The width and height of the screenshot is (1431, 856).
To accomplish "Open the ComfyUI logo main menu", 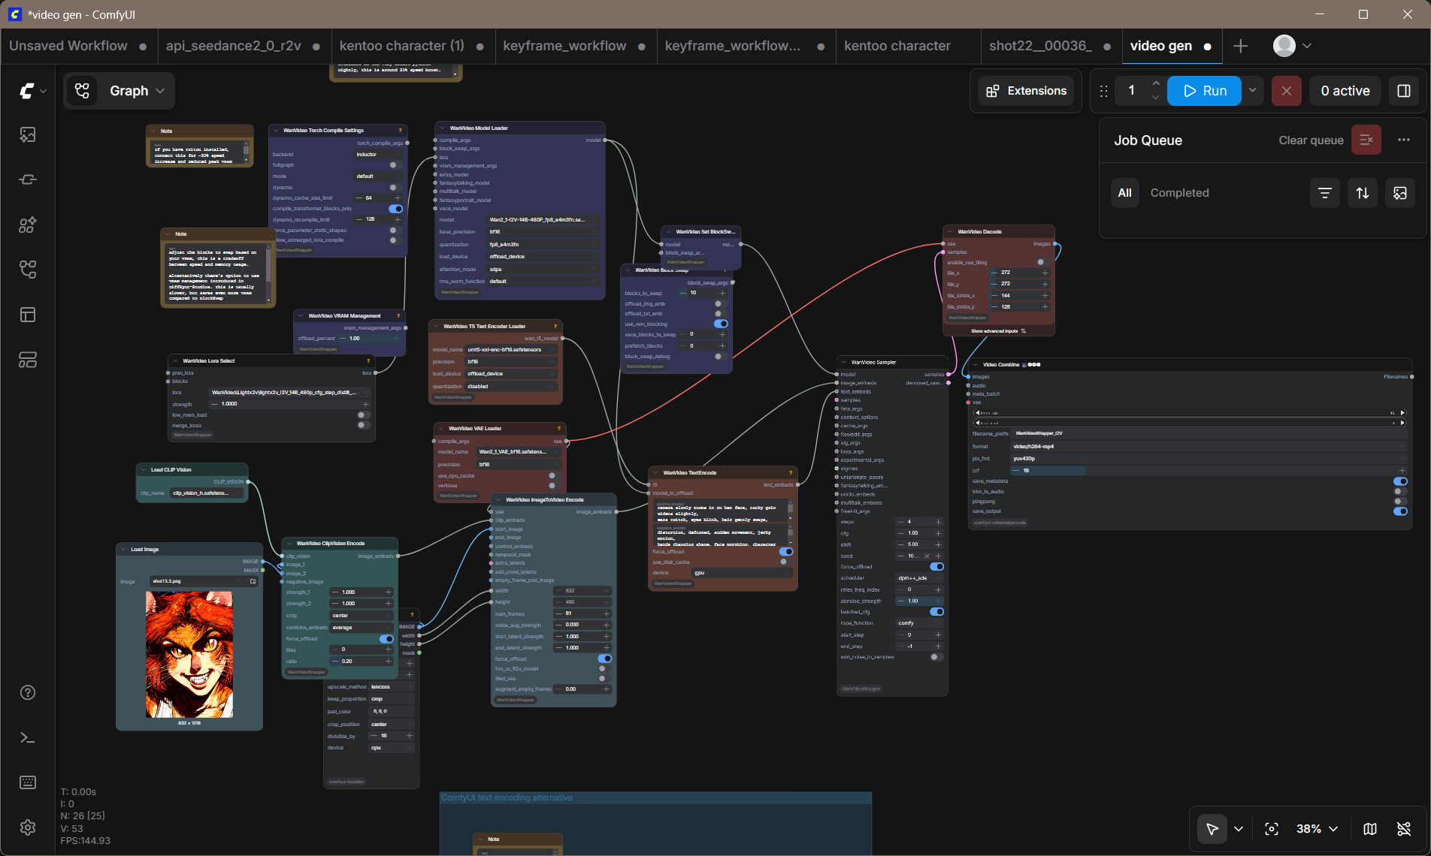I will pyautogui.click(x=32, y=91).
